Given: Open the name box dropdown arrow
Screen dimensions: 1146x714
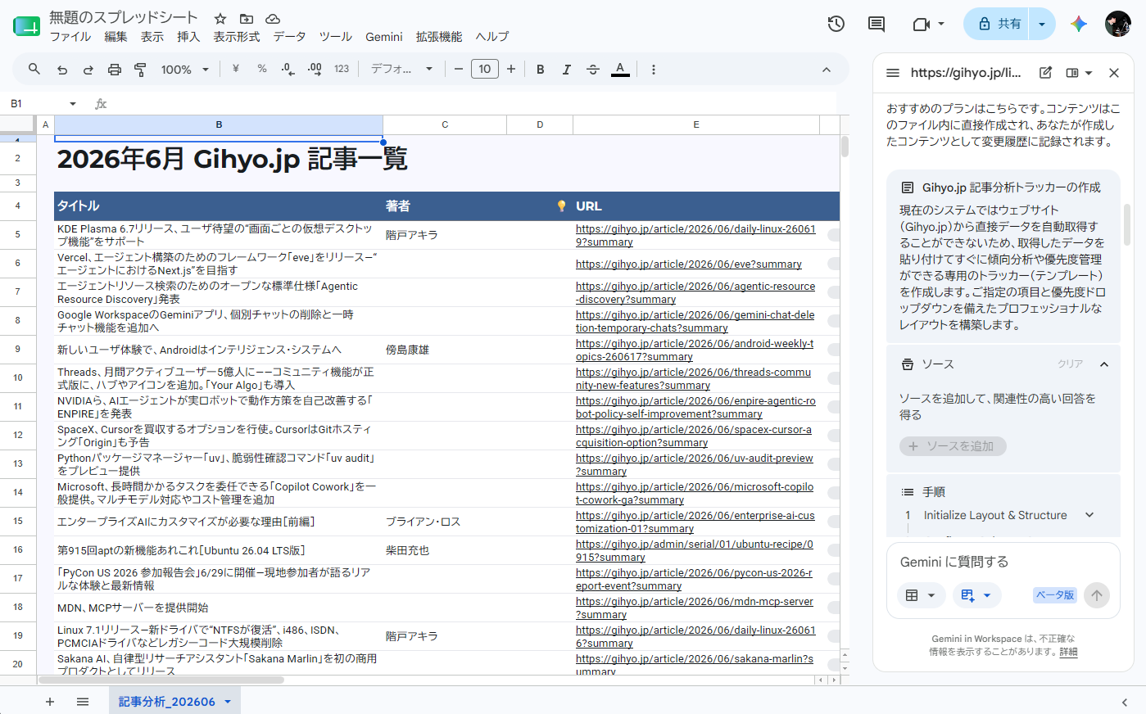Looking at the screenshot, I should click(x=73, y=104).
